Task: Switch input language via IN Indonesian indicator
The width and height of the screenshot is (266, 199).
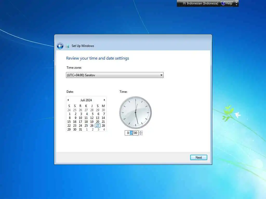Action: [200, 3]
